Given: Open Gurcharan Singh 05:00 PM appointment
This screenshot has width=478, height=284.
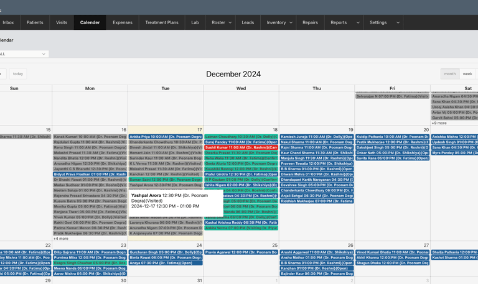Looking at the screenshot, I should [166, 252].
